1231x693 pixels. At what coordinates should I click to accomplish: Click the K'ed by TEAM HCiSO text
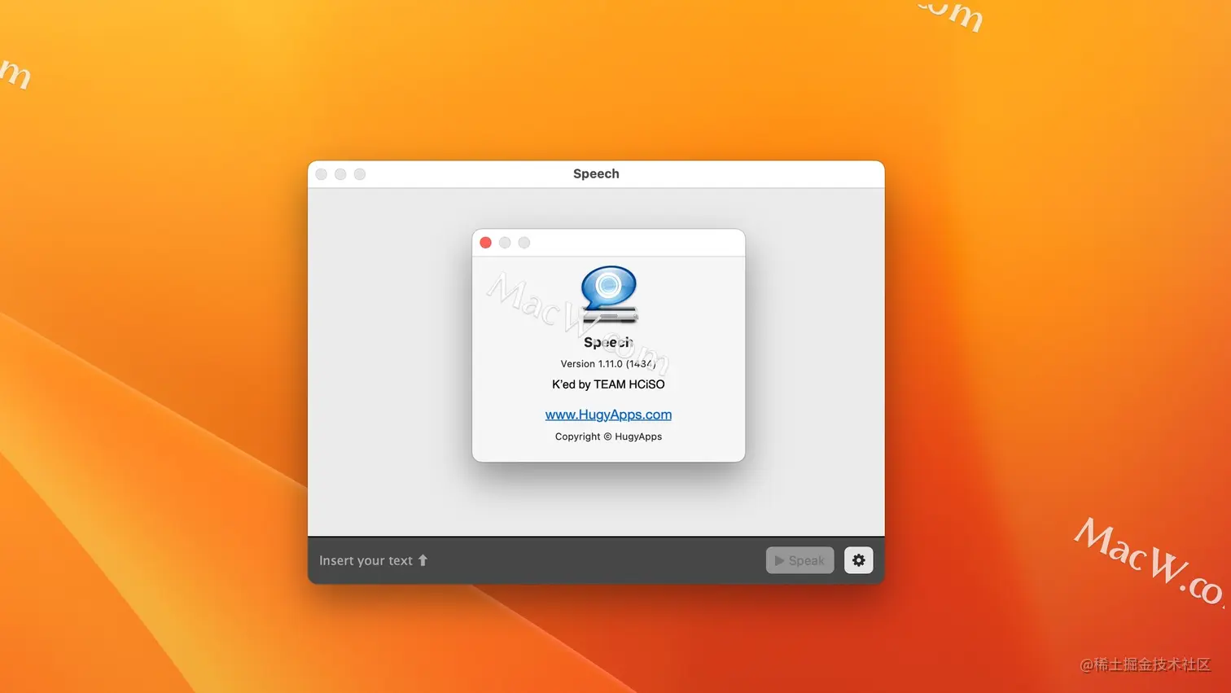click(x=608, y=384)
